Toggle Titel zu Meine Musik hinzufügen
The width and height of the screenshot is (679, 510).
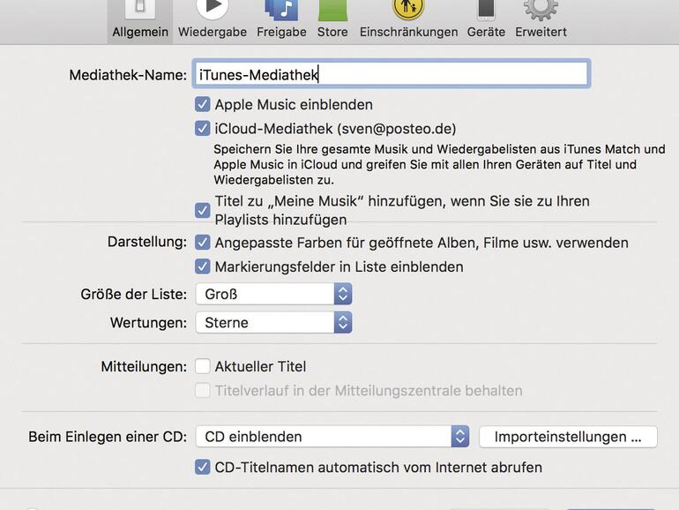pos(203,210)
